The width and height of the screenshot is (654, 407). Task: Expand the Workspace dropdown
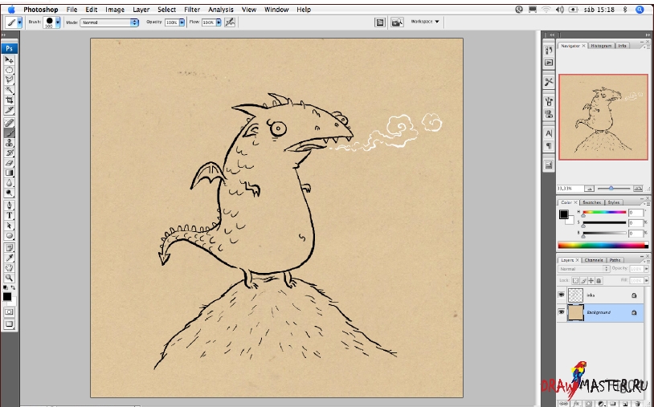click(x=426, y=22)
